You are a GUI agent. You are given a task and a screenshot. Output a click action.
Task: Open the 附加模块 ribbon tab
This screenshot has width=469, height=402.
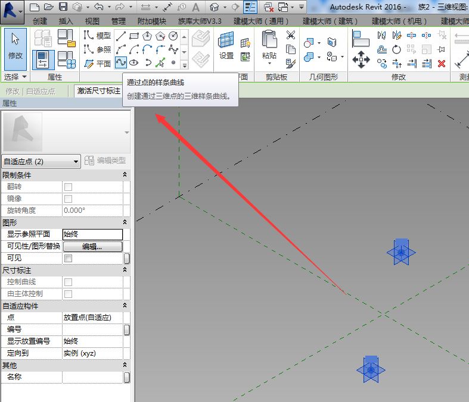click(151, 21)
